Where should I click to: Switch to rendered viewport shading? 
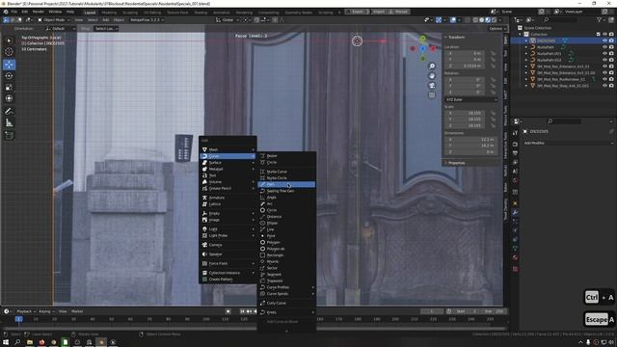[x=494, y=19]
